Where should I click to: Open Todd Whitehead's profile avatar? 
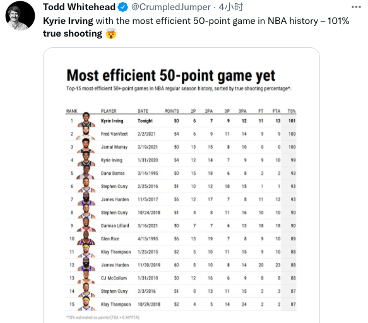(20, 16)
